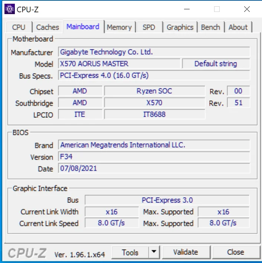Switch to the CPU tab
The height and width of the screenshot is (263, 262).
[19, 27]
